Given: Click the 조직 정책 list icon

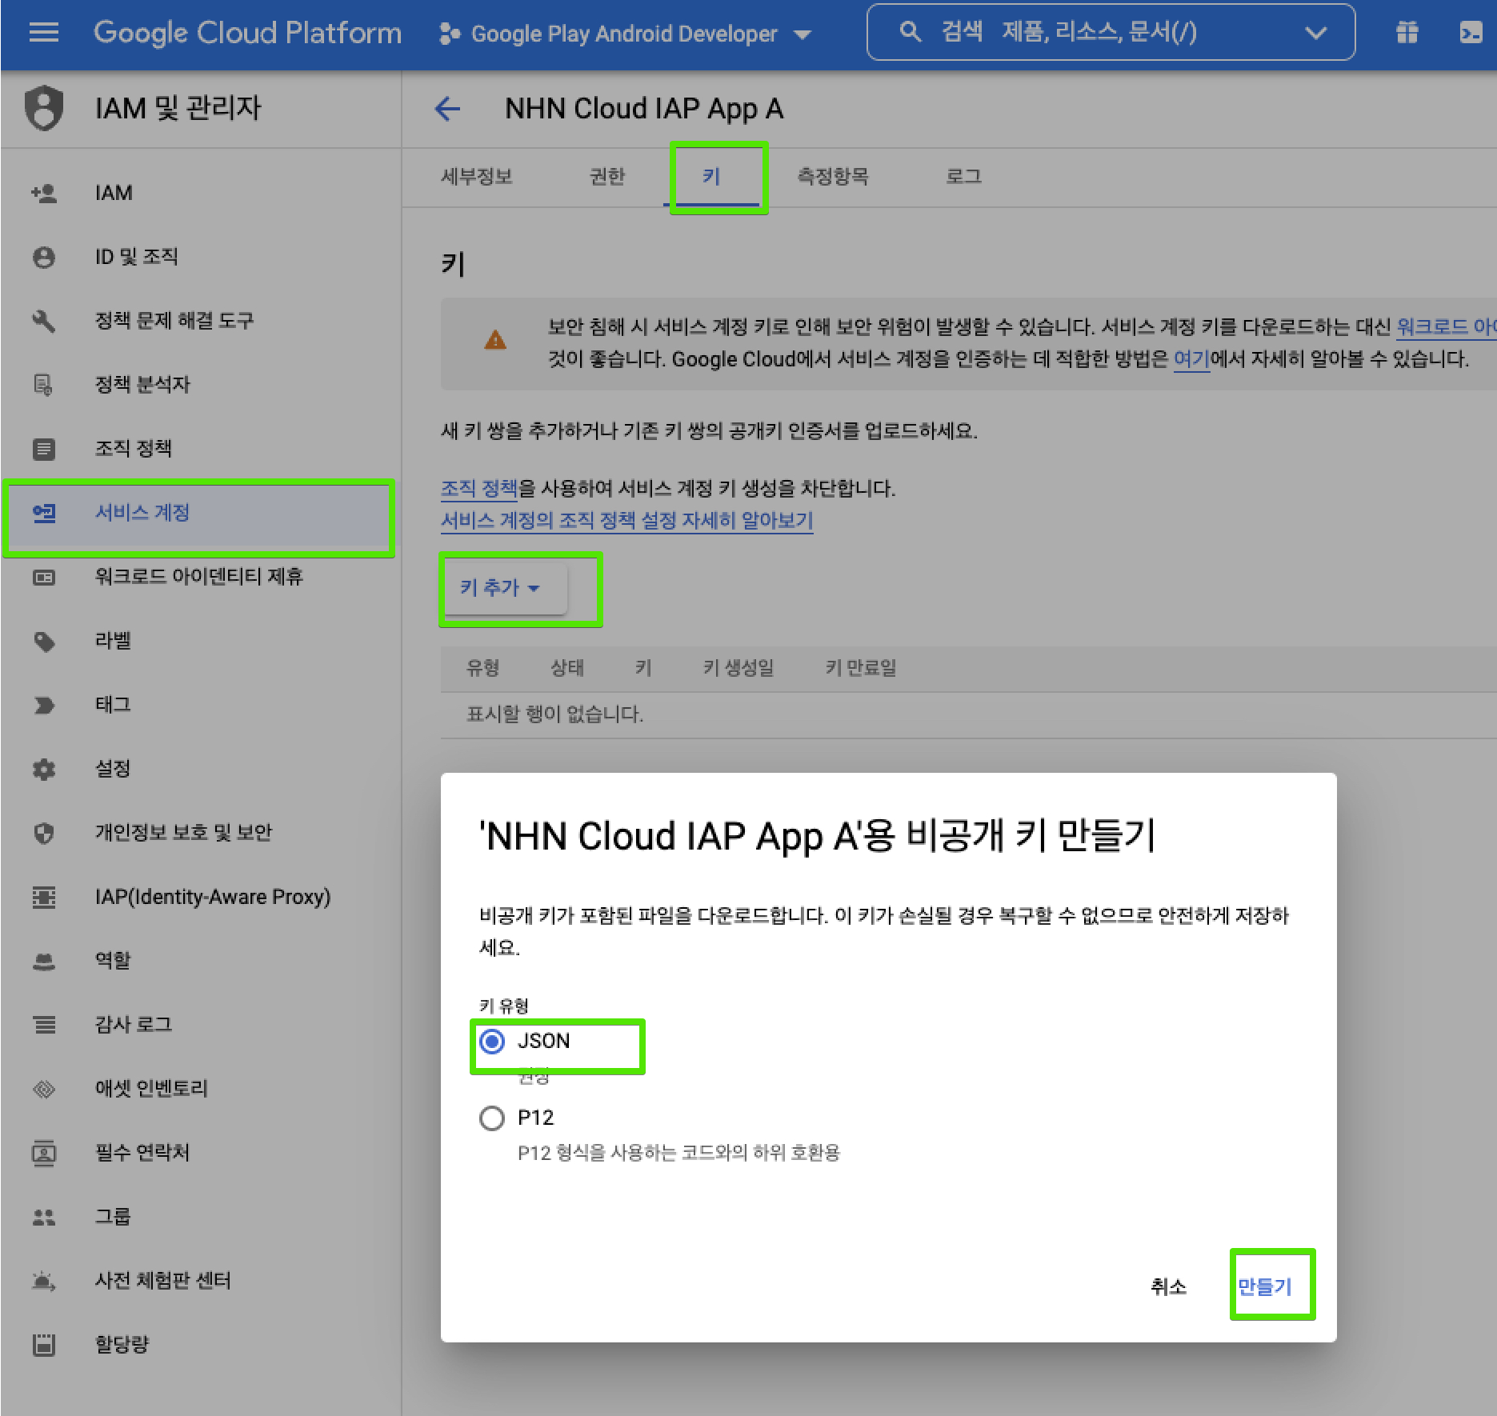Looking at the screenshot, I should pyautogui.click(x=44, y=449).
